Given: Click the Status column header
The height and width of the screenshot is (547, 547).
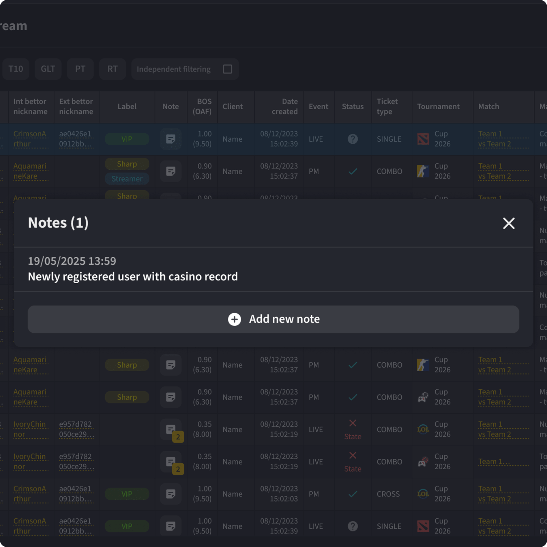Looking at the screenshot, I should pos(353,106).
